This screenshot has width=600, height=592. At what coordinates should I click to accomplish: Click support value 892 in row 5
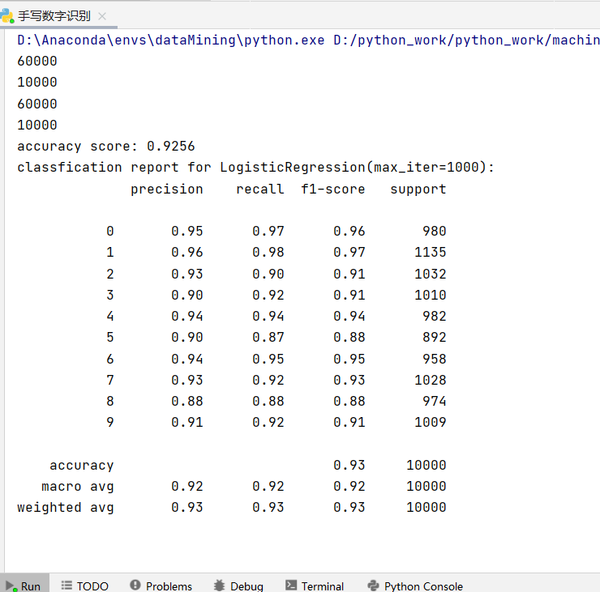tap(435, 337)
